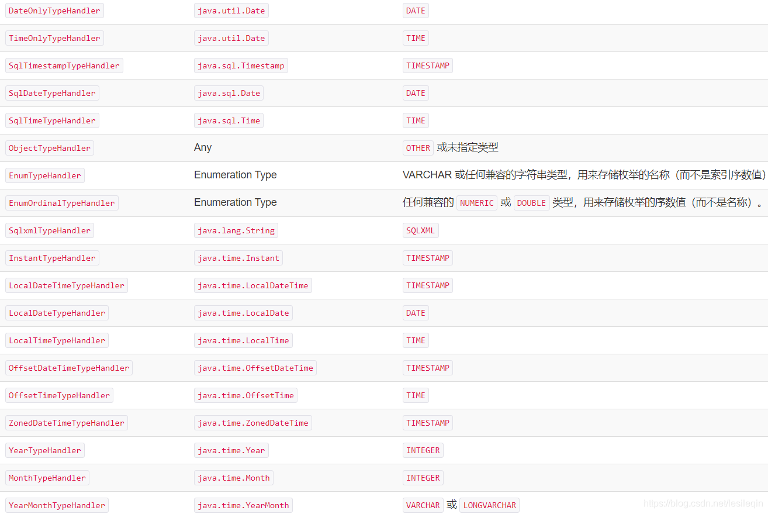Click TIME in the SqlTimeTypeHandler row
The height and width of the screenshot is (514, 768).
click(x=416, y=120)
